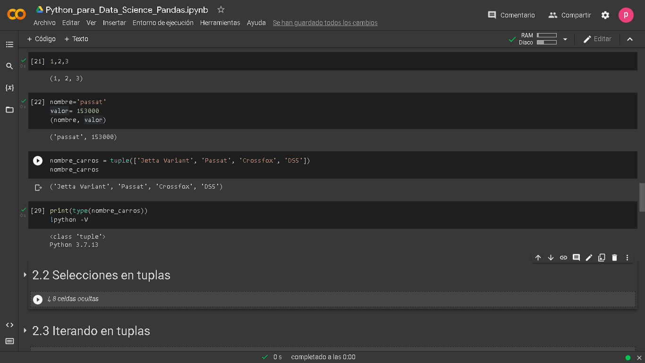645x363 pixels.
Task: Star the notebook with the star icon
Action: (221, 9)
